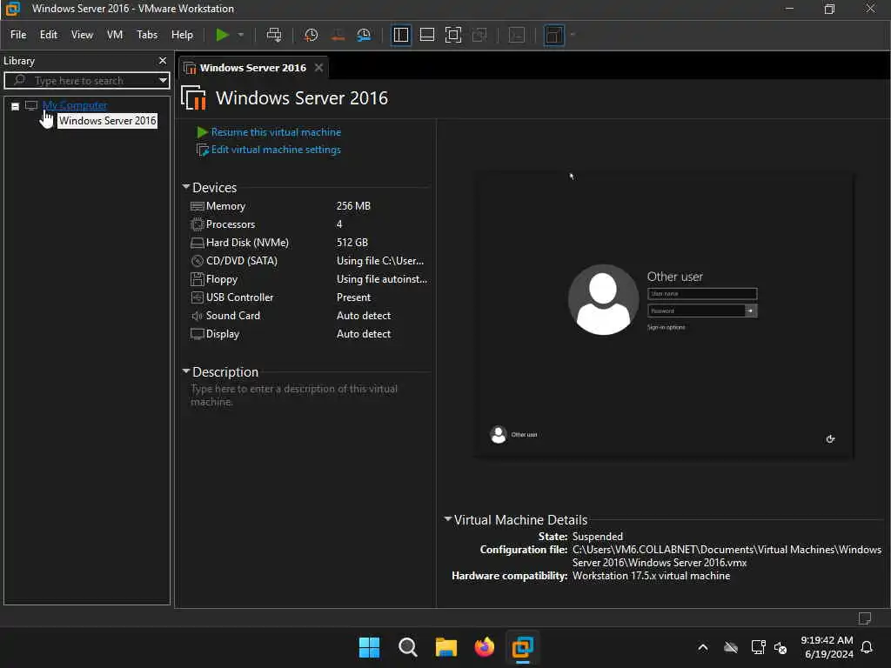891x668 pixels.
Task: Click the Memory device icon
Action: coord(198,206)
